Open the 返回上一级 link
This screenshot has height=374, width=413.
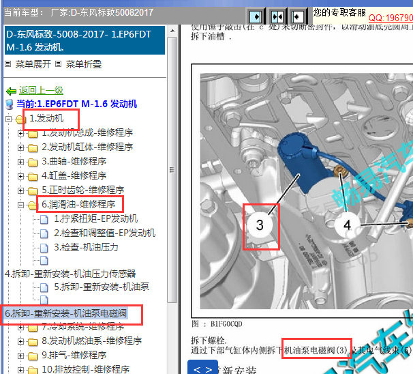coord(41,91)
